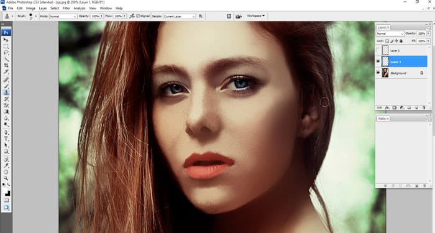This screenshot has height=233, width=435.
Task: Open the Filter menu
Action: tap(66, 8)
